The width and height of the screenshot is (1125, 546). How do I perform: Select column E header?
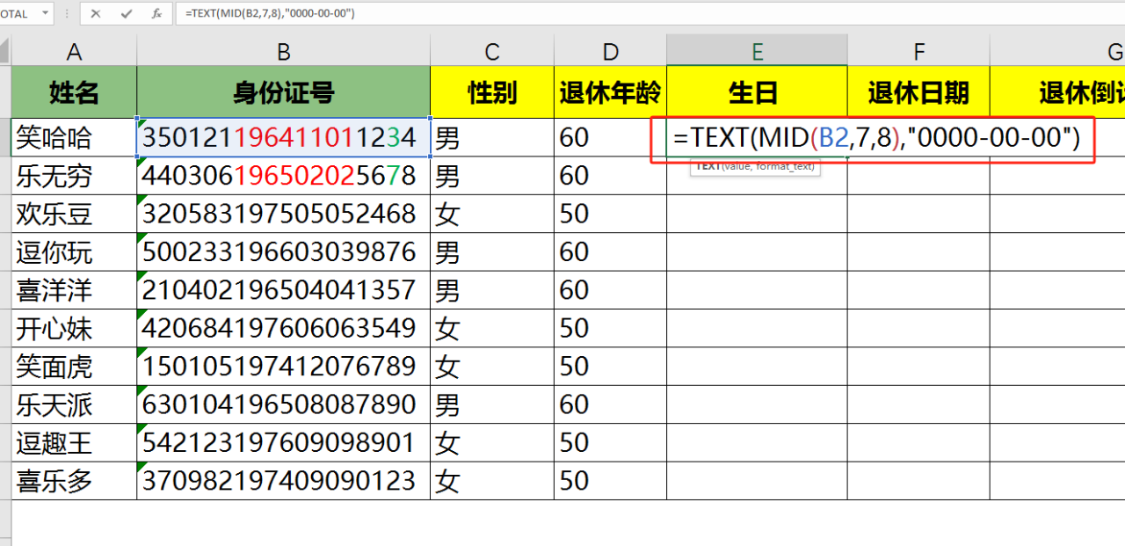[757, 52]
